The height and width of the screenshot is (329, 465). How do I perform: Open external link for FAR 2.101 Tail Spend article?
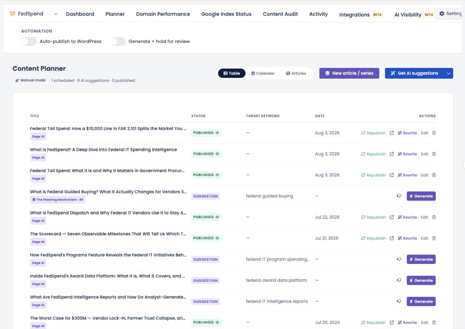point(392,133)
